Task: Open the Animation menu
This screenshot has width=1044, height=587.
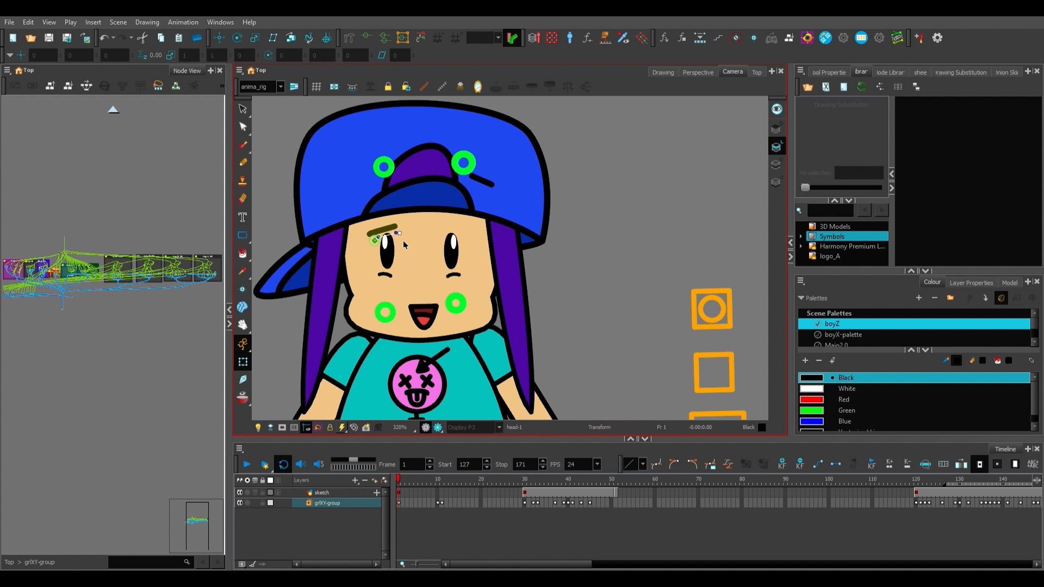Action: point(183,22)
